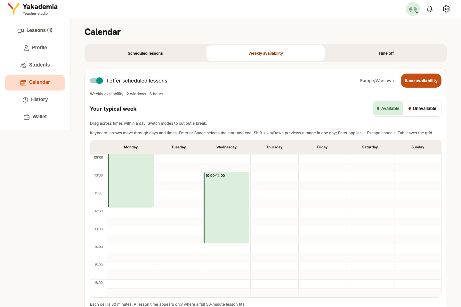This screenshot has height=307, width=461.
Task: Select Available painting mode
Action: pos(388,108)
